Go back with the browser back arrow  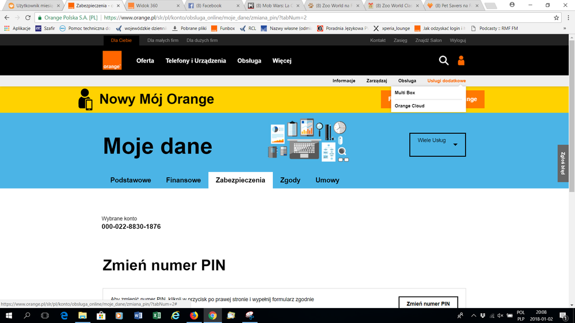point(6,18)
